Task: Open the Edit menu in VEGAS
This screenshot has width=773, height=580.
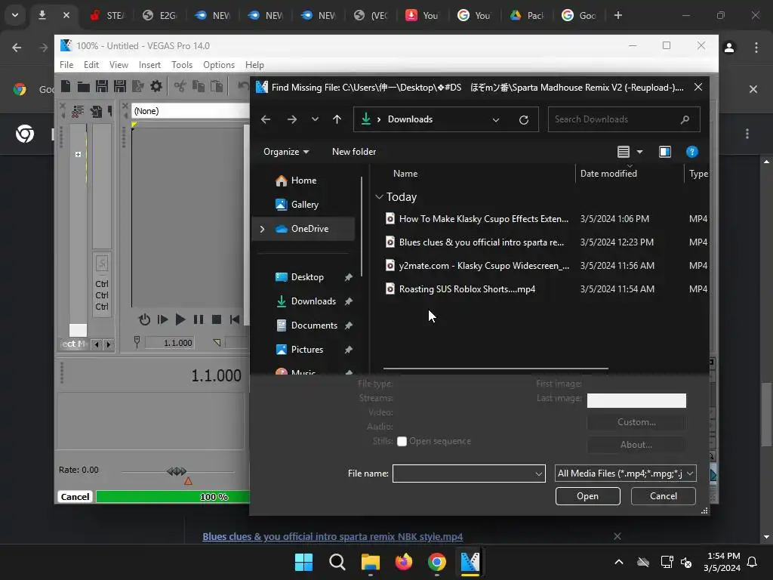Action: (91, 65)
